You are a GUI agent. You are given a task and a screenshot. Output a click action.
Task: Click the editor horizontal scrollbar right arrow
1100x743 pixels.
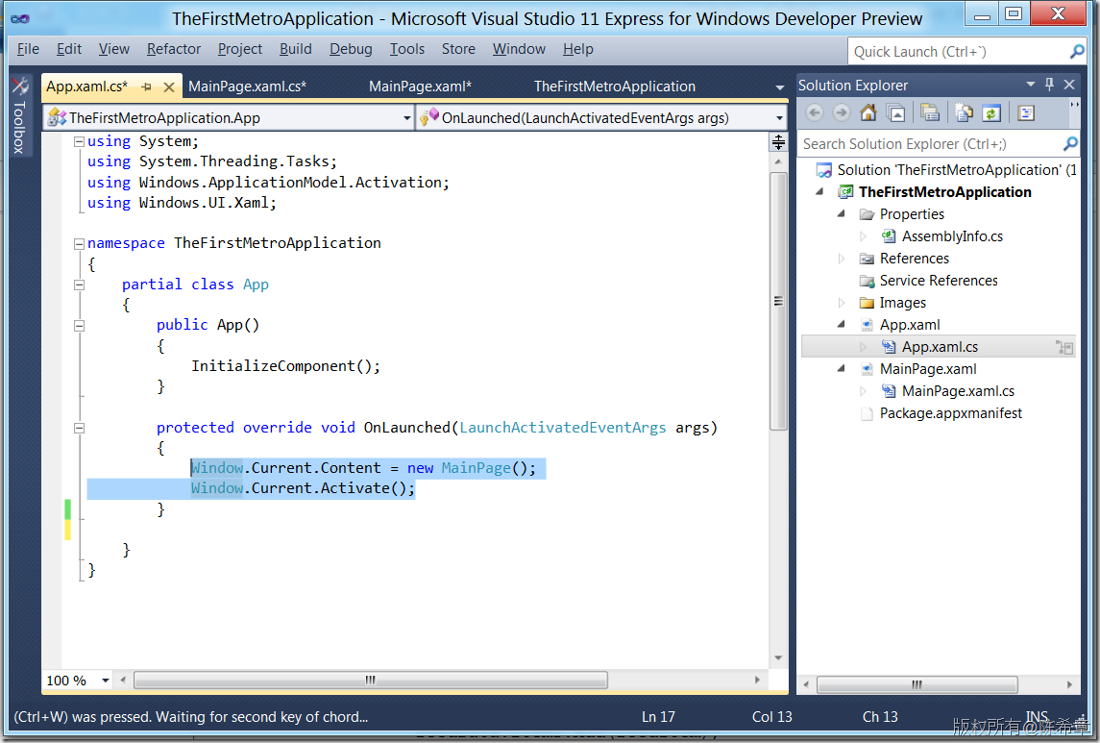pyautogui.click(x=757, y=680)
